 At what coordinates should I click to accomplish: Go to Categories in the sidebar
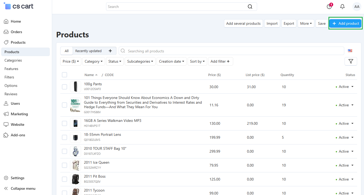click(x=13, y=60)
